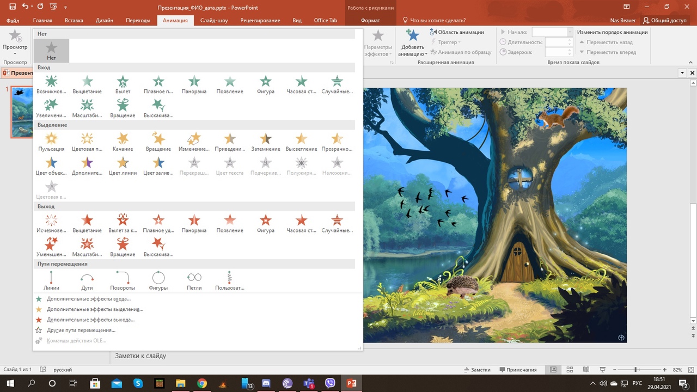Apply the Качание emphasis effect
The width and height of the screenshot is (697, 392).
(x=123, y=142)
